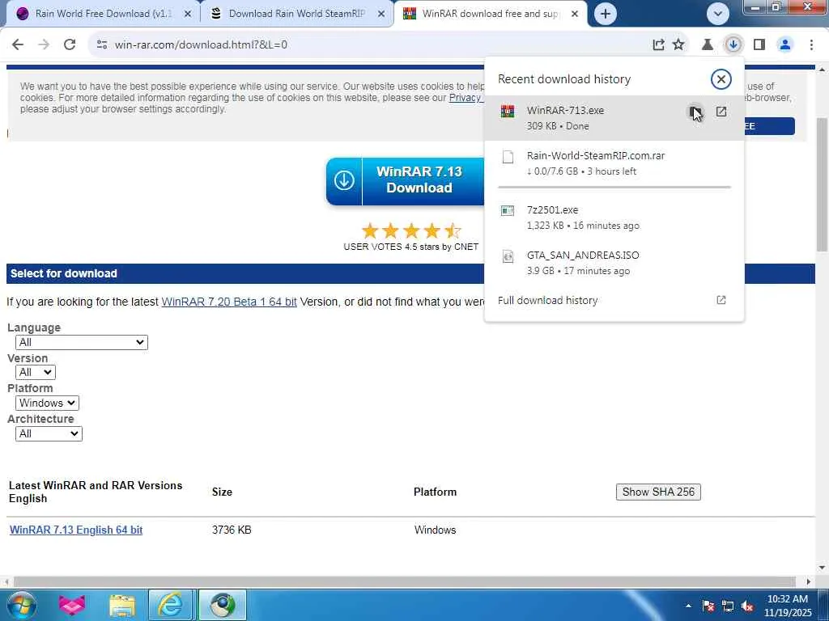
Task: Open the pink cat app in taskbar
Action: coord(72,605)
